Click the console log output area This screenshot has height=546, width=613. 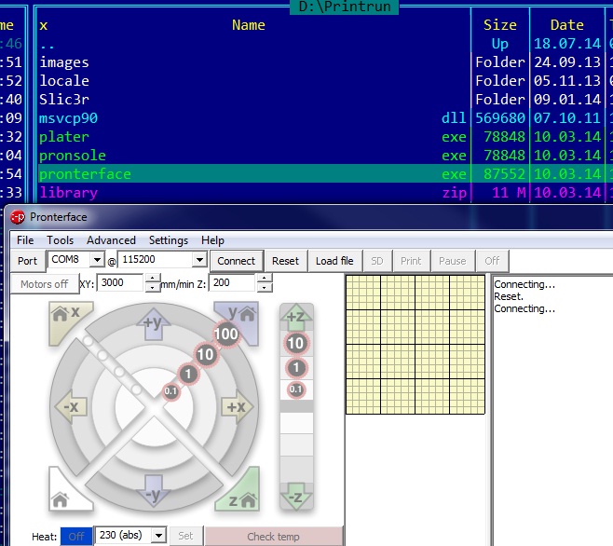[x=552, y=411]
